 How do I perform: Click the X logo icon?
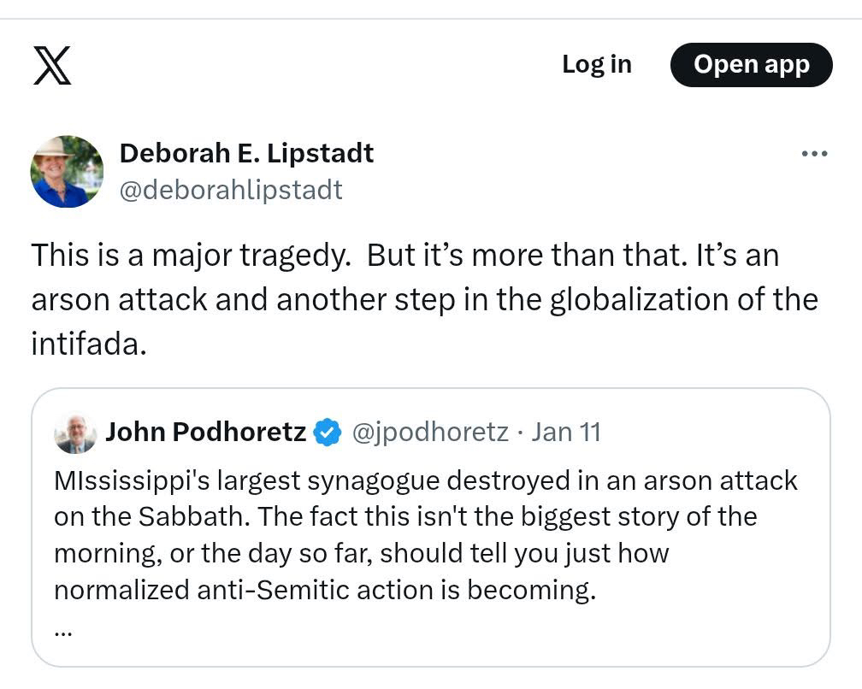52,65
